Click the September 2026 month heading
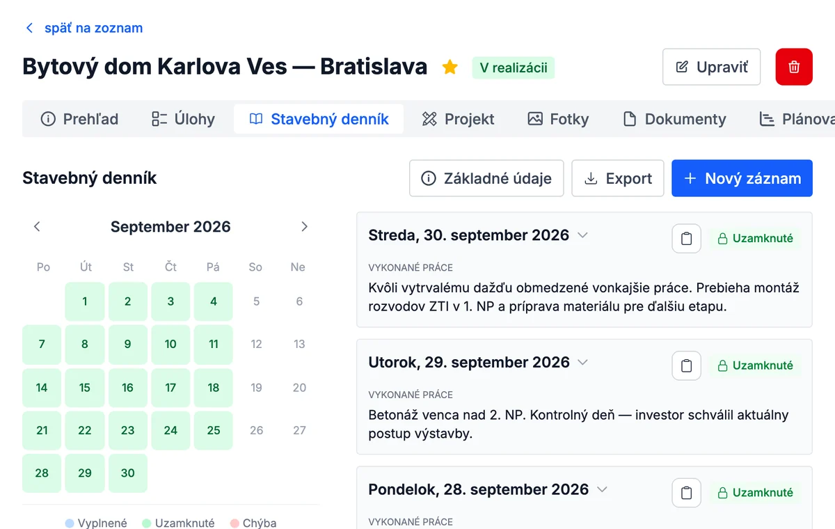This screenshot has height=529, width=835. pyautogui.click(x=170, y=226)
